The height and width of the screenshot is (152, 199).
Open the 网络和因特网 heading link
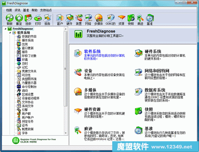[x=157, y=71]
